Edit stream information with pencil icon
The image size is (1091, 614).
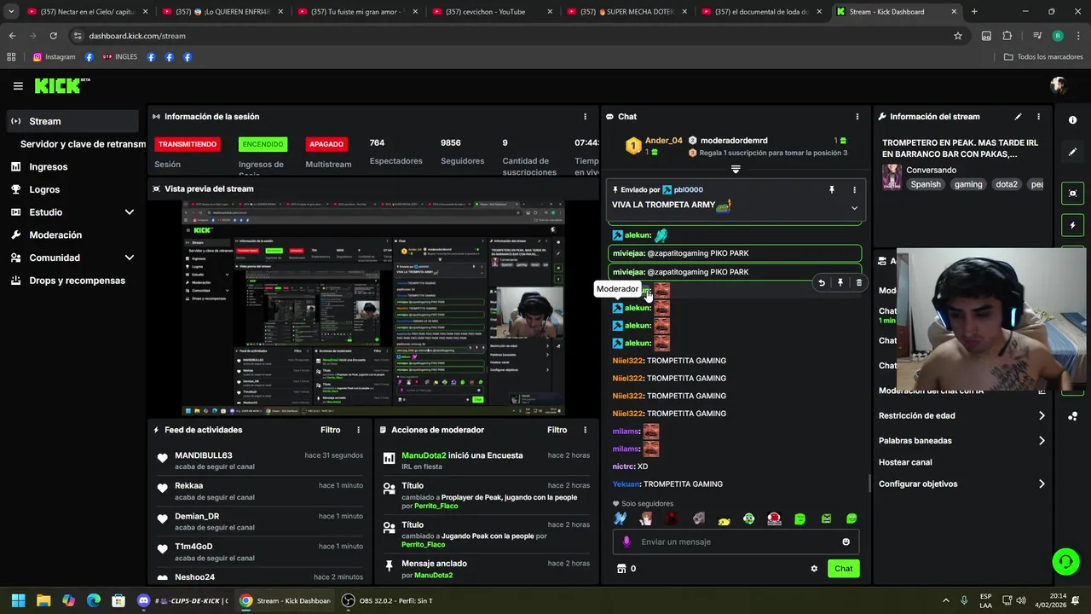(x=1018, y=117)
